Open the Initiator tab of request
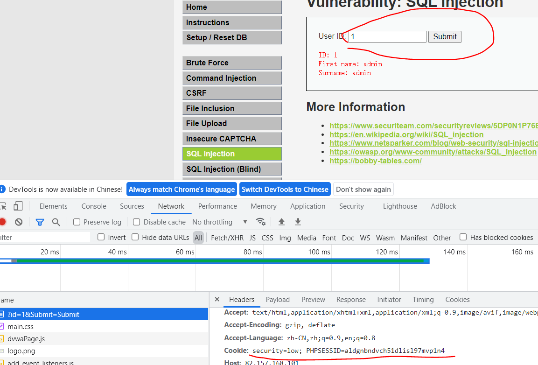Viewport: 538px width, 365px height. 389,299
